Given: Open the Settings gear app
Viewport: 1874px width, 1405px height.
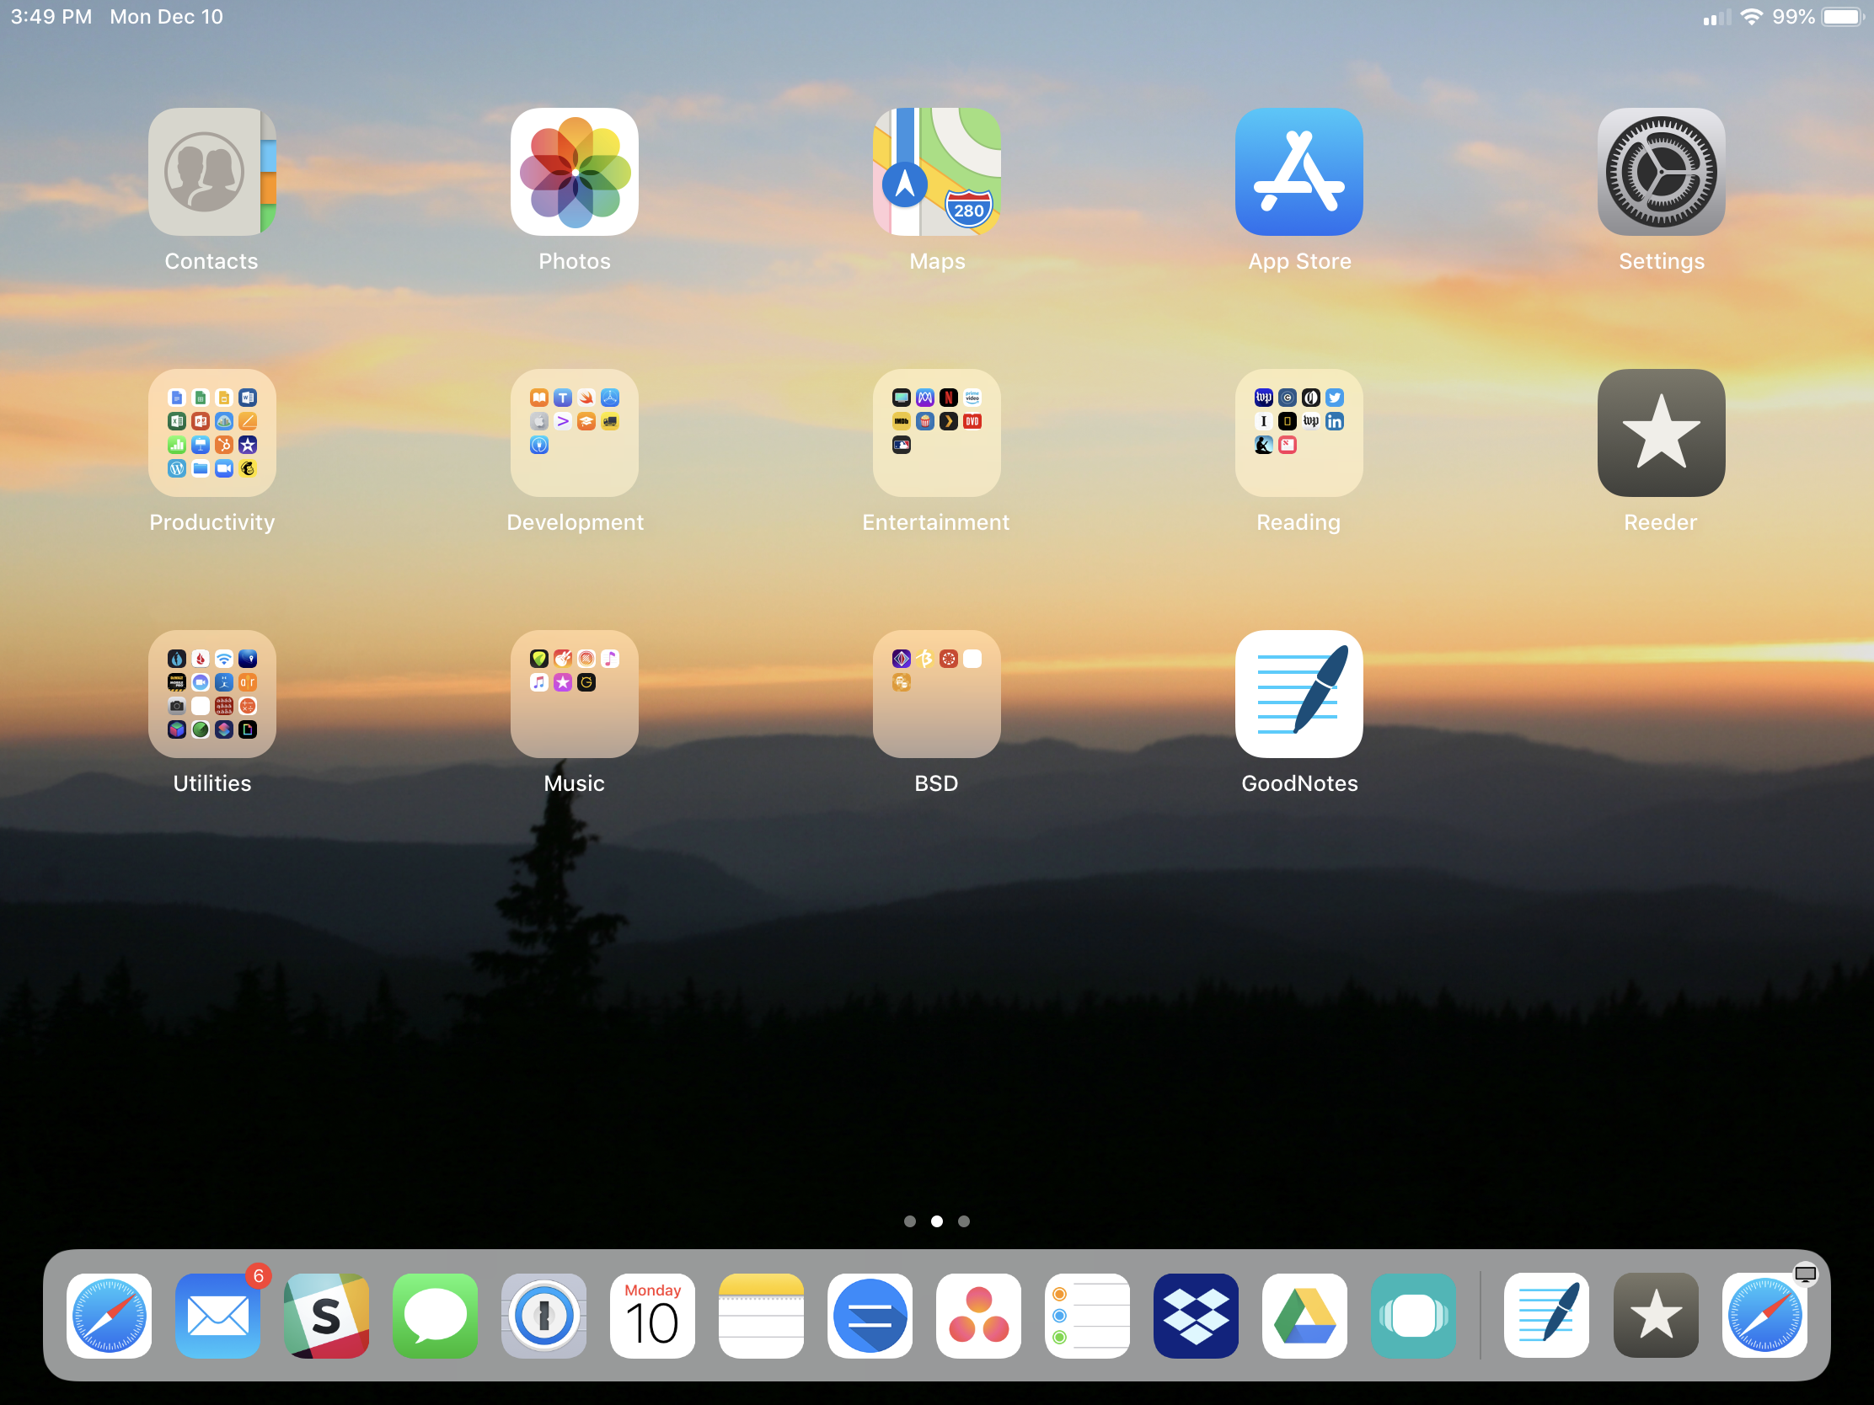Looking at the screenshot, I should (x=1662, y=172).
